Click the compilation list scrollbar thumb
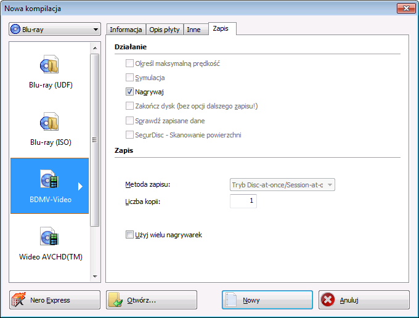Screen dimensions: 419x318 point(95,140)
